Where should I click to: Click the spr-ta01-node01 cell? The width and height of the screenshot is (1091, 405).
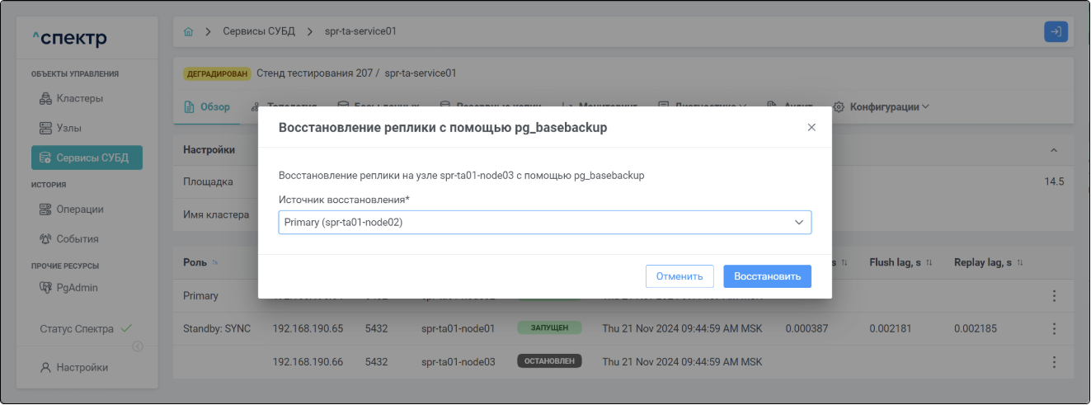point(458,328)
